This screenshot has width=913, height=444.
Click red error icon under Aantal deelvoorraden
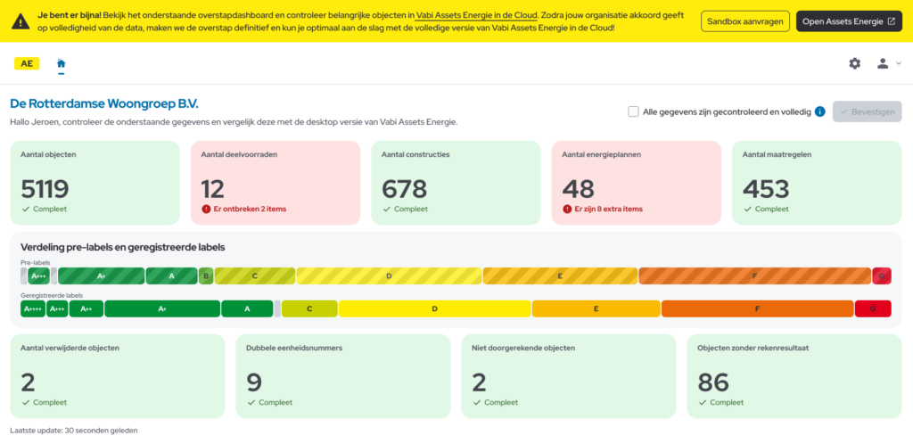coord(206,209)
